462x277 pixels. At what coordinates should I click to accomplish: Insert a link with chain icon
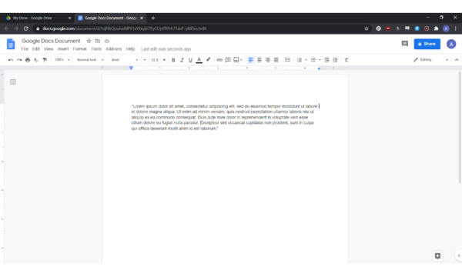(219, 60)
